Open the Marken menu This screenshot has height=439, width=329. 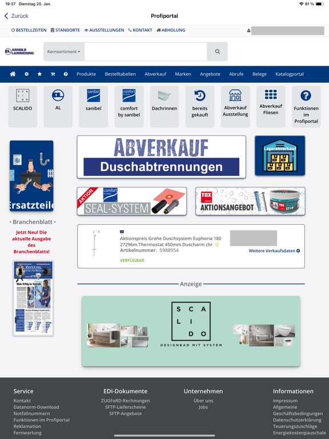point(183,74)
